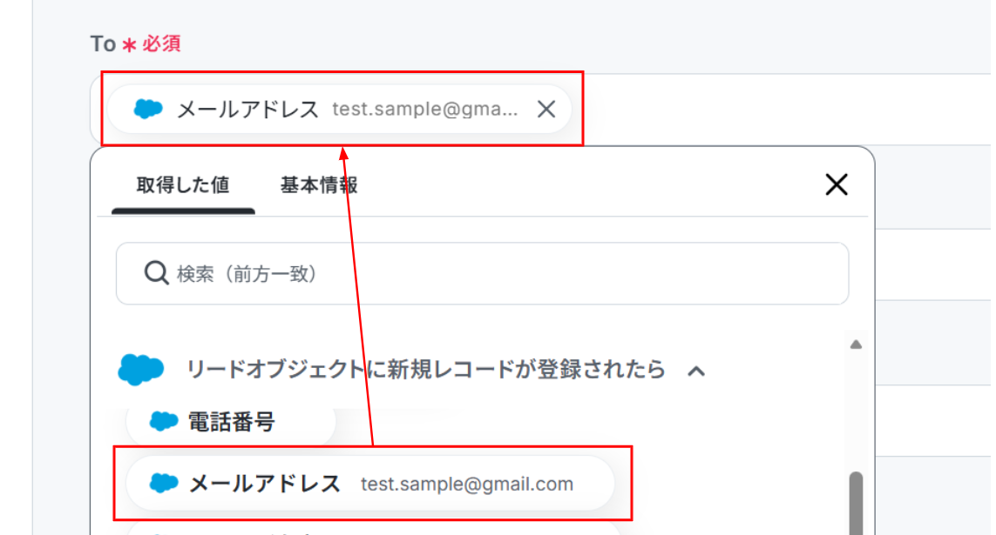Click the scrollbar thumb in the list
This screenshot has height=535, width=996.
pyautogui.click(x=856, y=500)
